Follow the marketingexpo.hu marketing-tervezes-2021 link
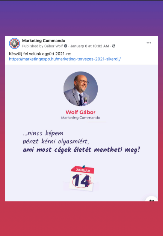This screenshot has height=236, width=163. (65, 59)
